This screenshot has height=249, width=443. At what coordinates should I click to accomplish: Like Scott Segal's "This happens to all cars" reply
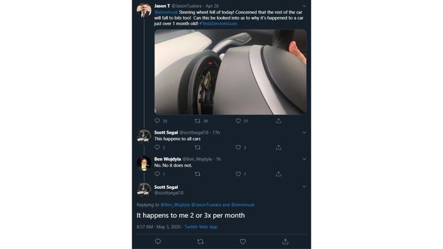(238, 147)
